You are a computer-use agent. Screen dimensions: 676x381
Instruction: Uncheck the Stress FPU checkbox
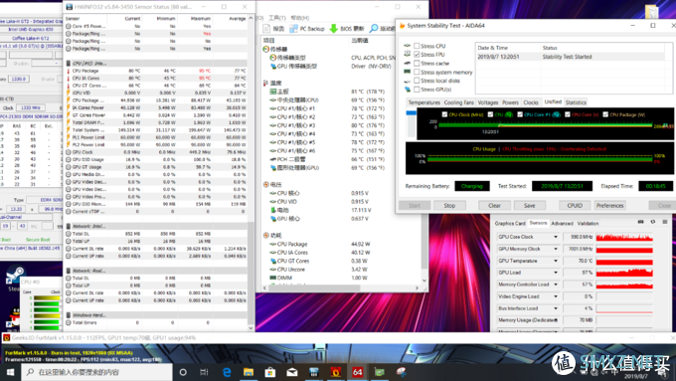click(x=417, y=55)
